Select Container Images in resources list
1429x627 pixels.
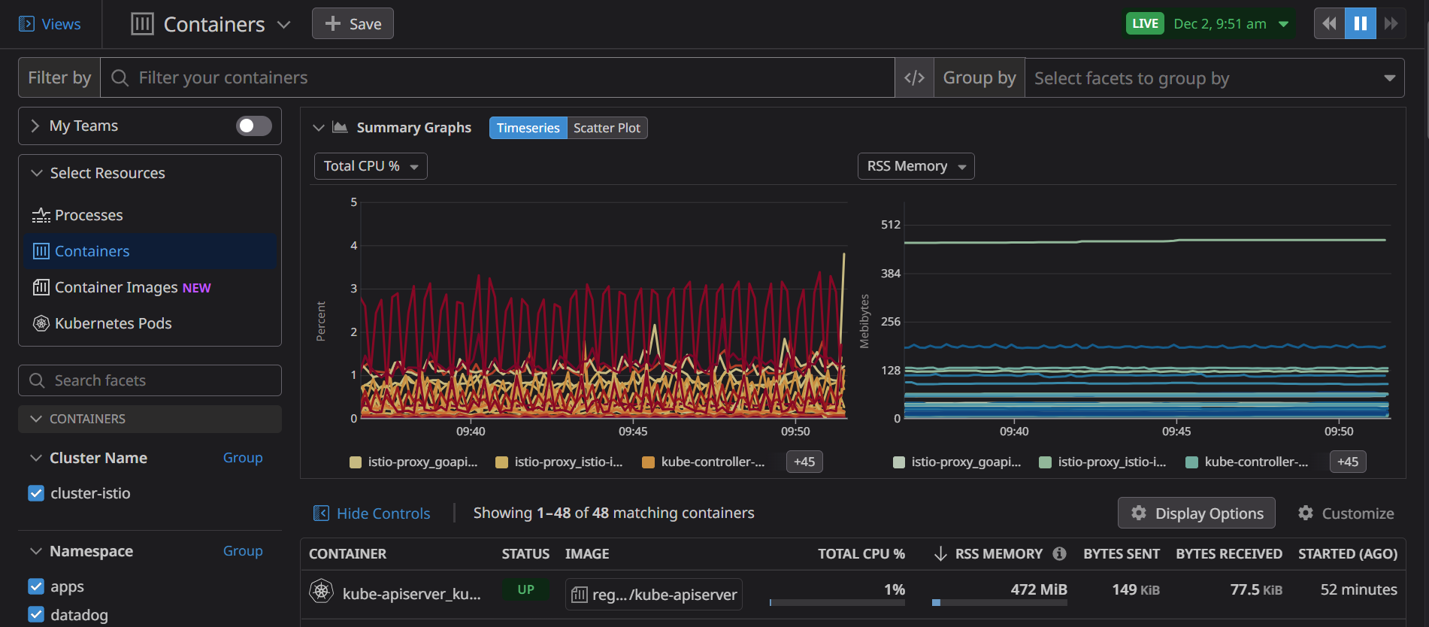pyautogui.click(x=150, y=287)
